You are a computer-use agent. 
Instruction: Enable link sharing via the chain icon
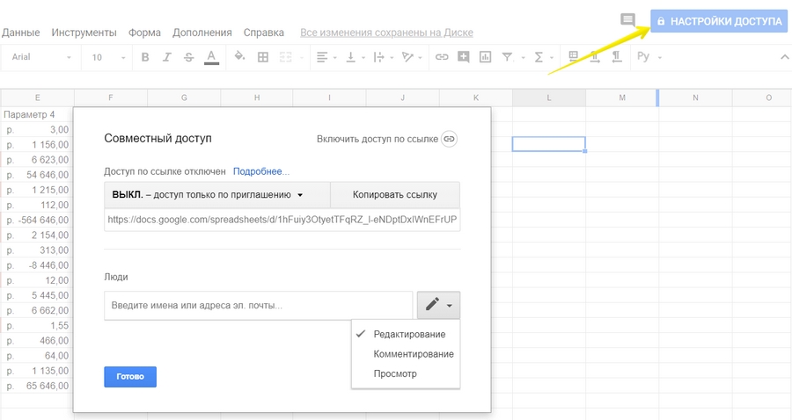tap(449, 139)
